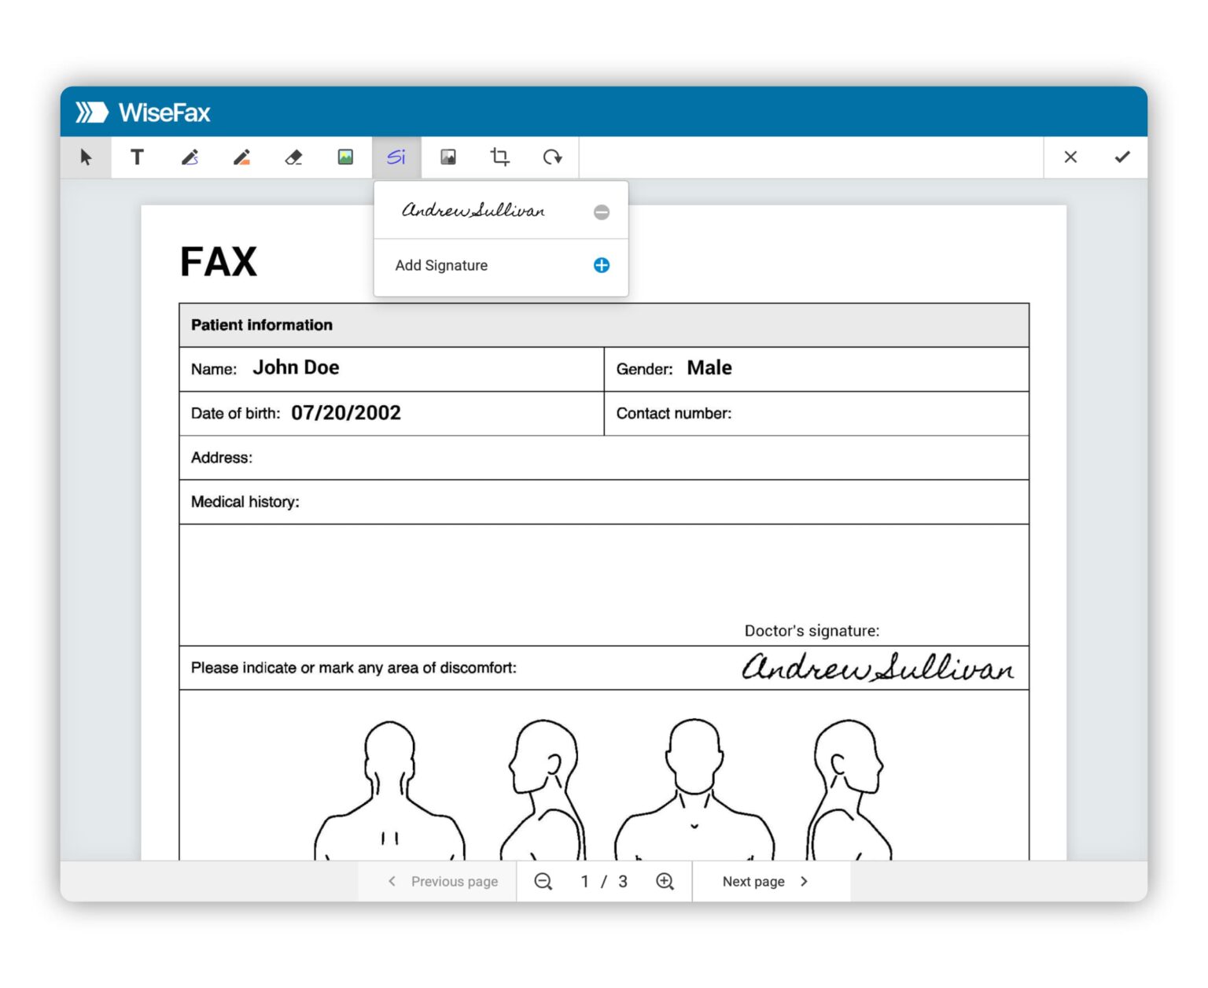This screenshot has width=1208, height=988.
Task: Confirm edits with the checkmark button
Action: (1121, 157)
